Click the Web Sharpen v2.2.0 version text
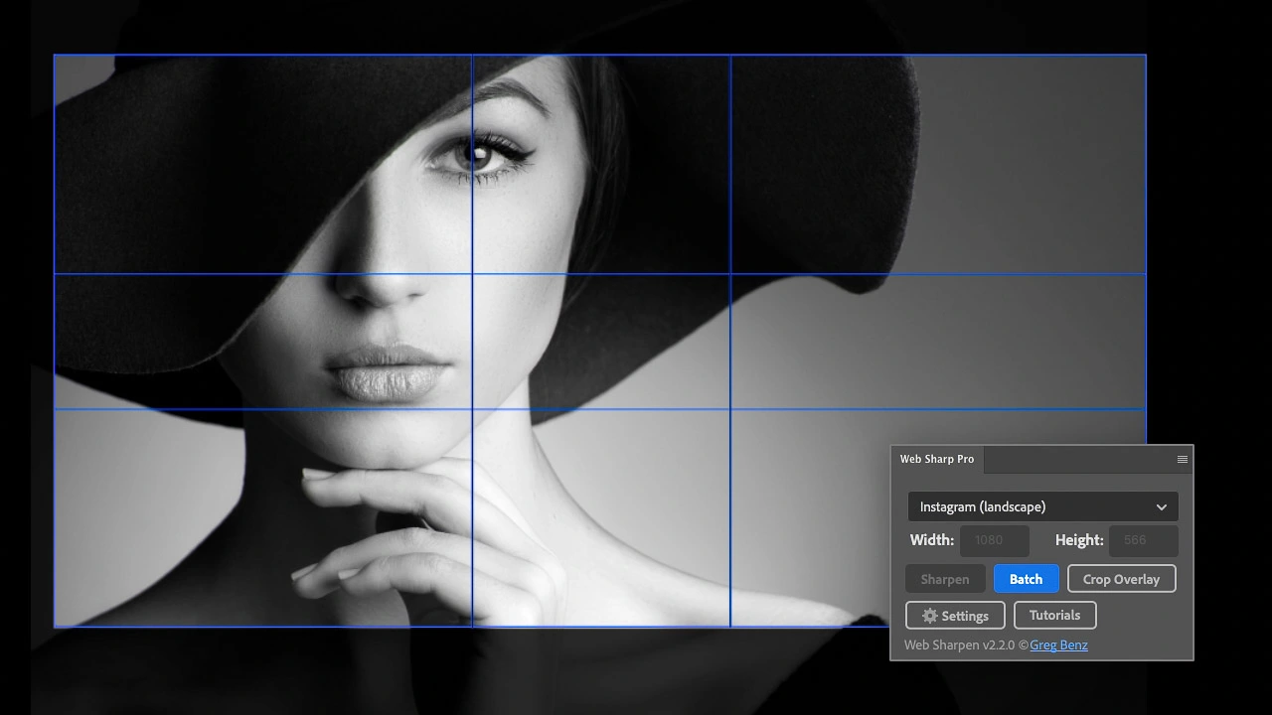Viewport: 1272px width, 715px height. [x=959, y=645]
